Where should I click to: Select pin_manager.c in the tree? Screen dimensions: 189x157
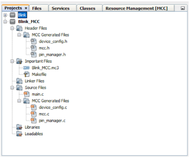click(x=52, y=121)
